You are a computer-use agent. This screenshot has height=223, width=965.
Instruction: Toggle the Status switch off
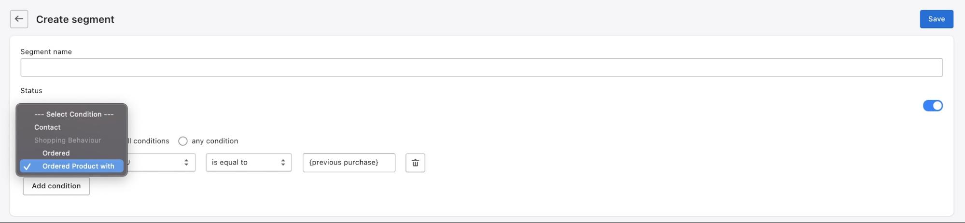click(x=932, y=106)
